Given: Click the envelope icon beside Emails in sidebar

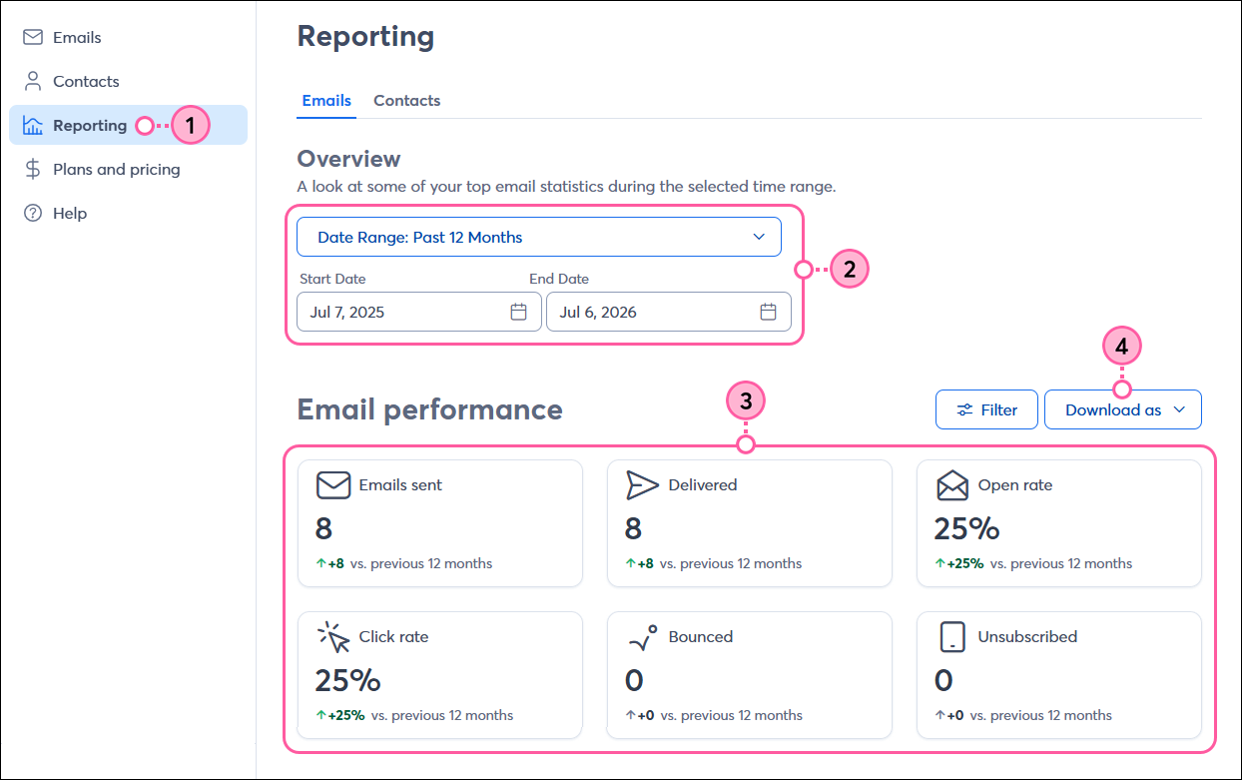Looking at the screenshot, I should point(33,37).
